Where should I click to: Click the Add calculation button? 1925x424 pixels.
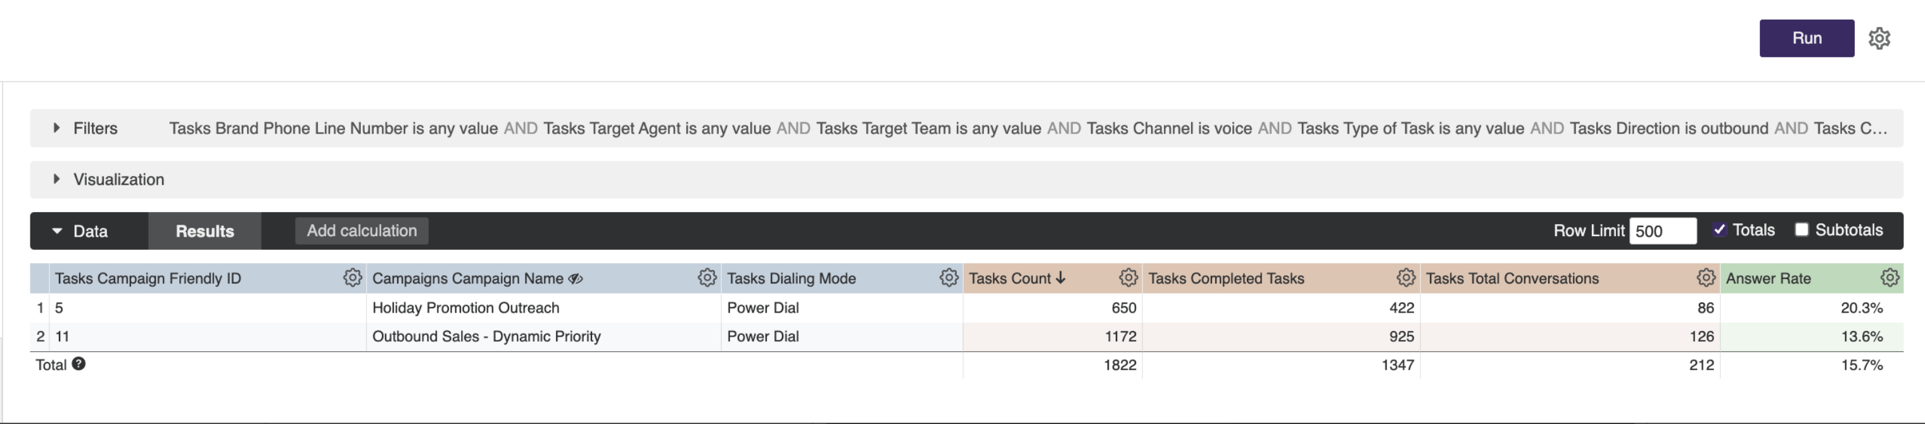pos(362,230)
